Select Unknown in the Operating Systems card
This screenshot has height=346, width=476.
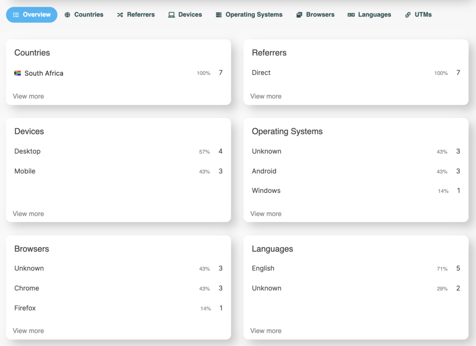[x=356, y=151]
